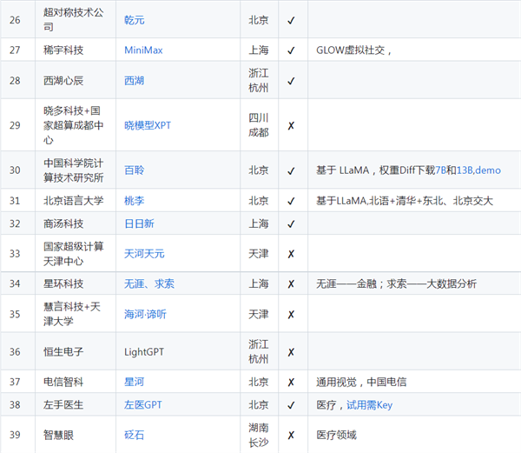Viewport: 521px width, 453px height.
Task: Open the 左医GPT link
Action: click(x=143, y=405)
